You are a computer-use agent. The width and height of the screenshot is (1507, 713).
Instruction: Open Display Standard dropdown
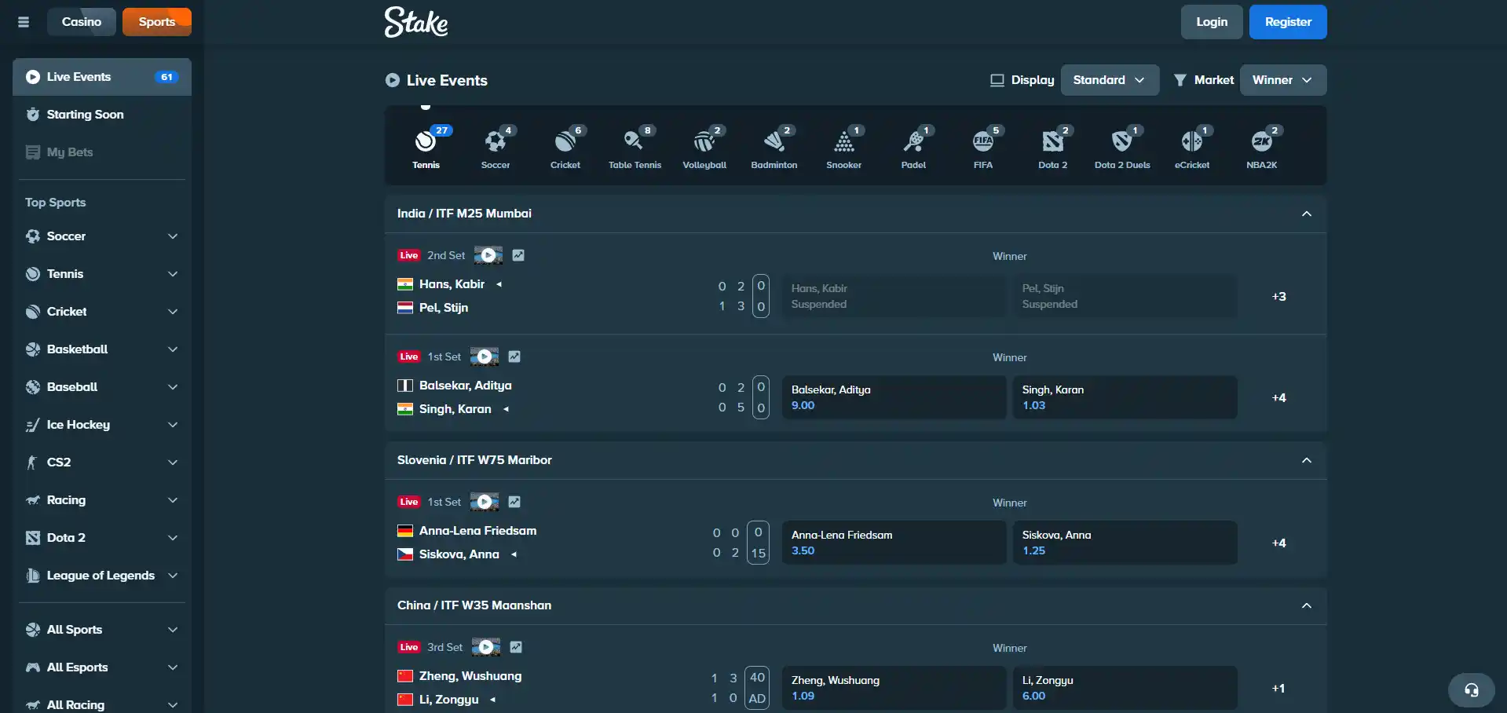pyautogui.click(x=1110, y=80)
